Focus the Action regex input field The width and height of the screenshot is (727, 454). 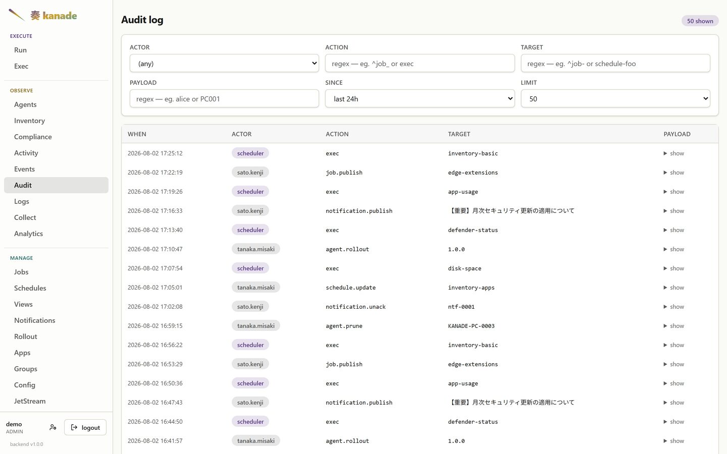(420, 64)
